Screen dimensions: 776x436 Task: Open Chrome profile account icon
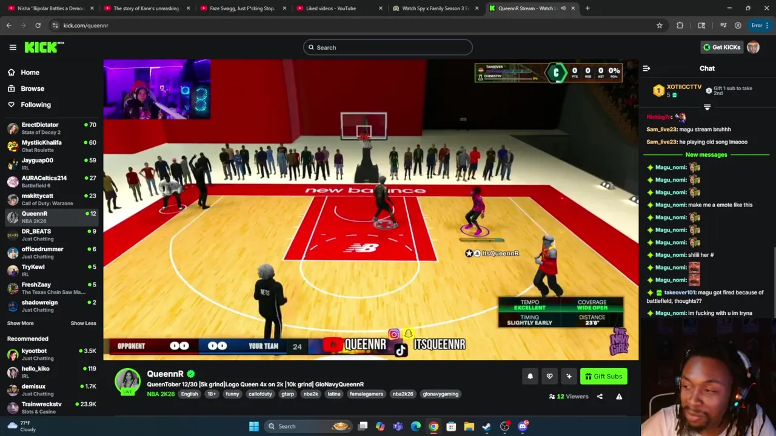tap(738, 25)
